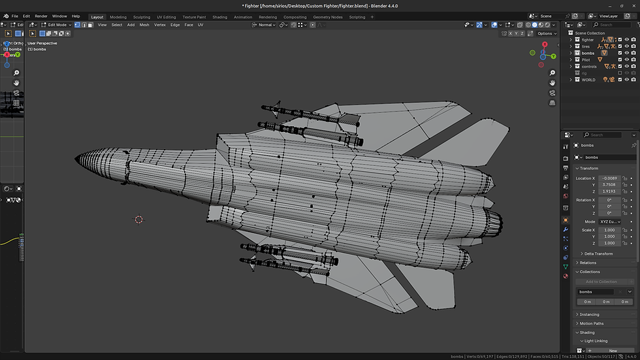The width and height of the screenshot is (640, 360).
Task: Click the Location X value field
Action: click(609, 178)
